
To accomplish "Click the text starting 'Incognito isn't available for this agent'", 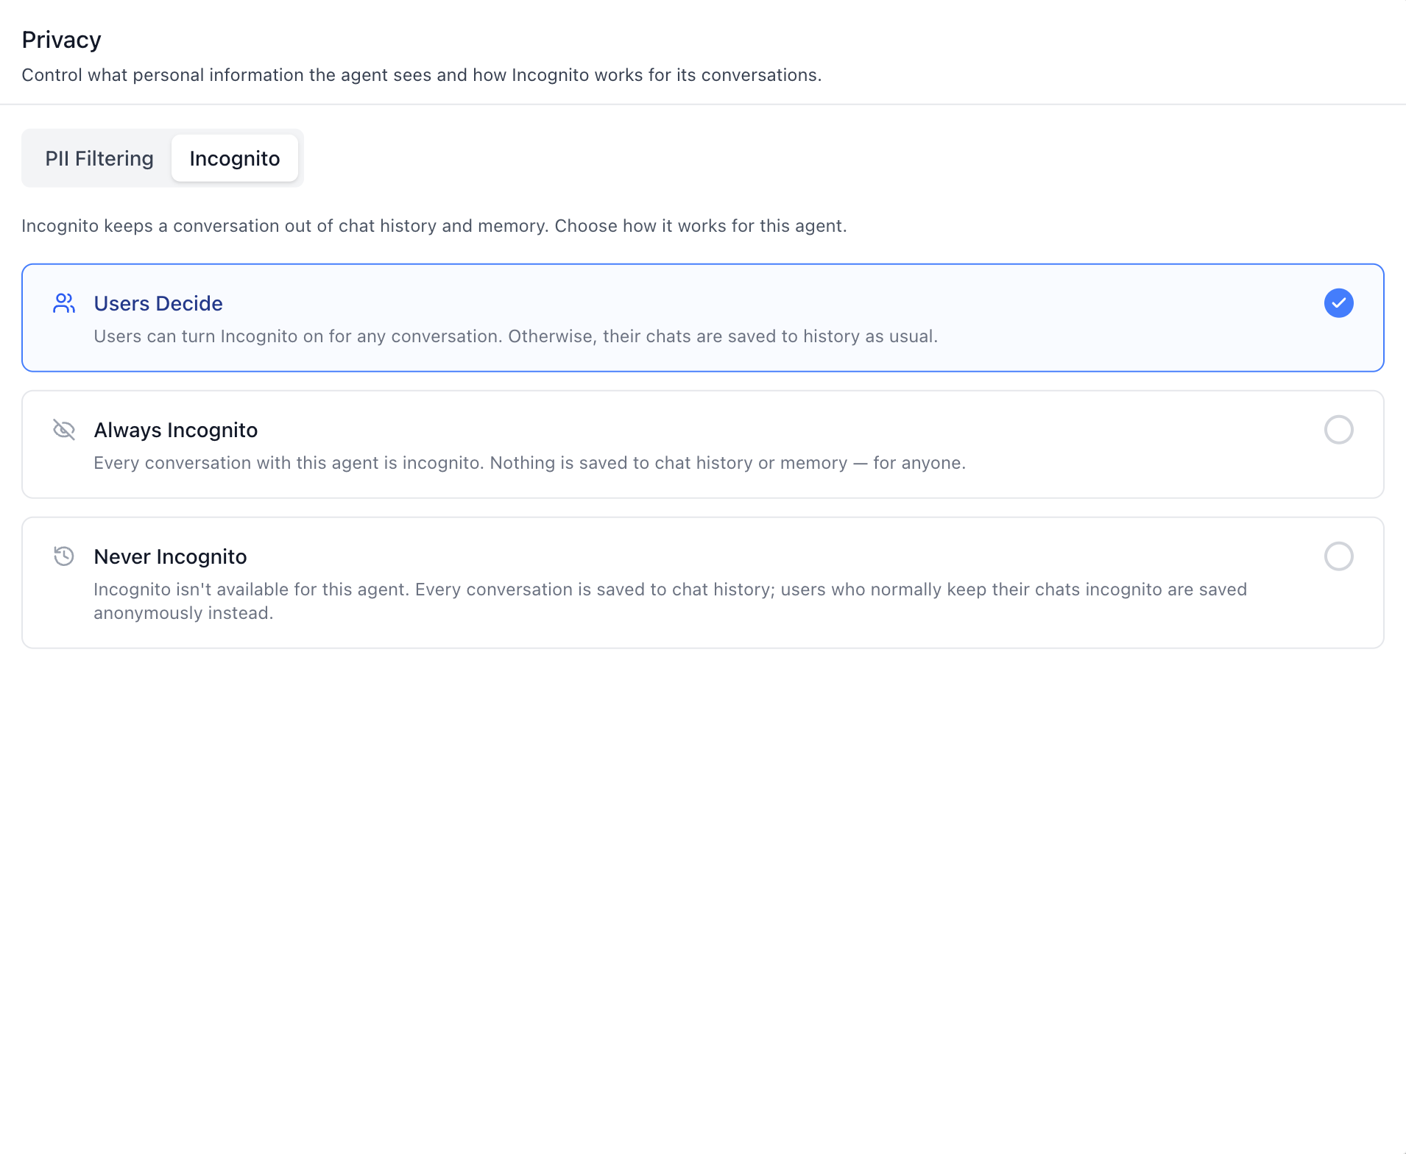I will click(671, 601).
